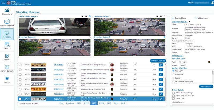Click location button for record 67127
The height and width of the screenshot is (110, 214).
coord(161,70)
